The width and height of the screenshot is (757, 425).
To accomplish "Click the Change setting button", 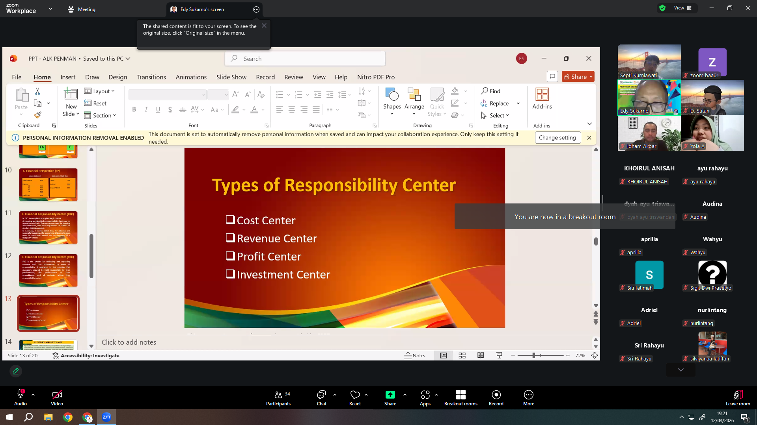I will (557, 137).
